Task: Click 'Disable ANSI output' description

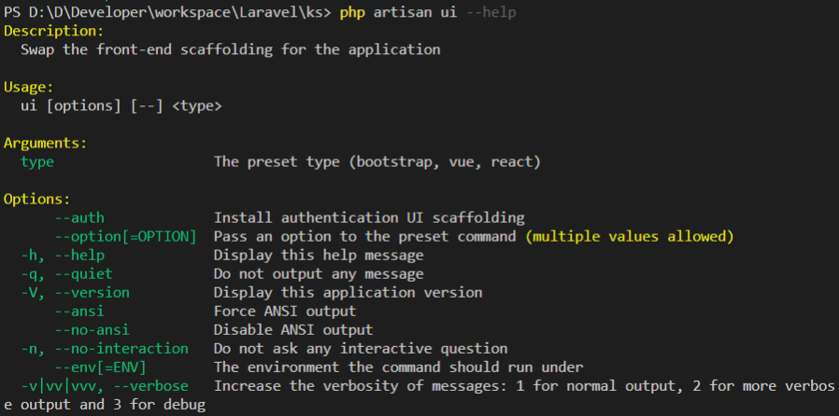Action: pyautogui.click(x=293, y=329)
